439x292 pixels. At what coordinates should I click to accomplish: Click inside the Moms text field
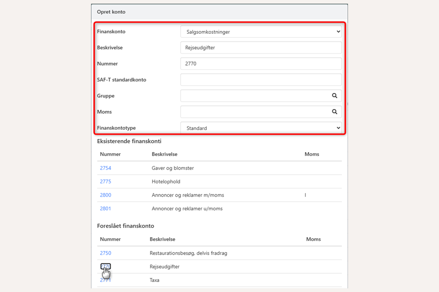click(x=254, y=112)
